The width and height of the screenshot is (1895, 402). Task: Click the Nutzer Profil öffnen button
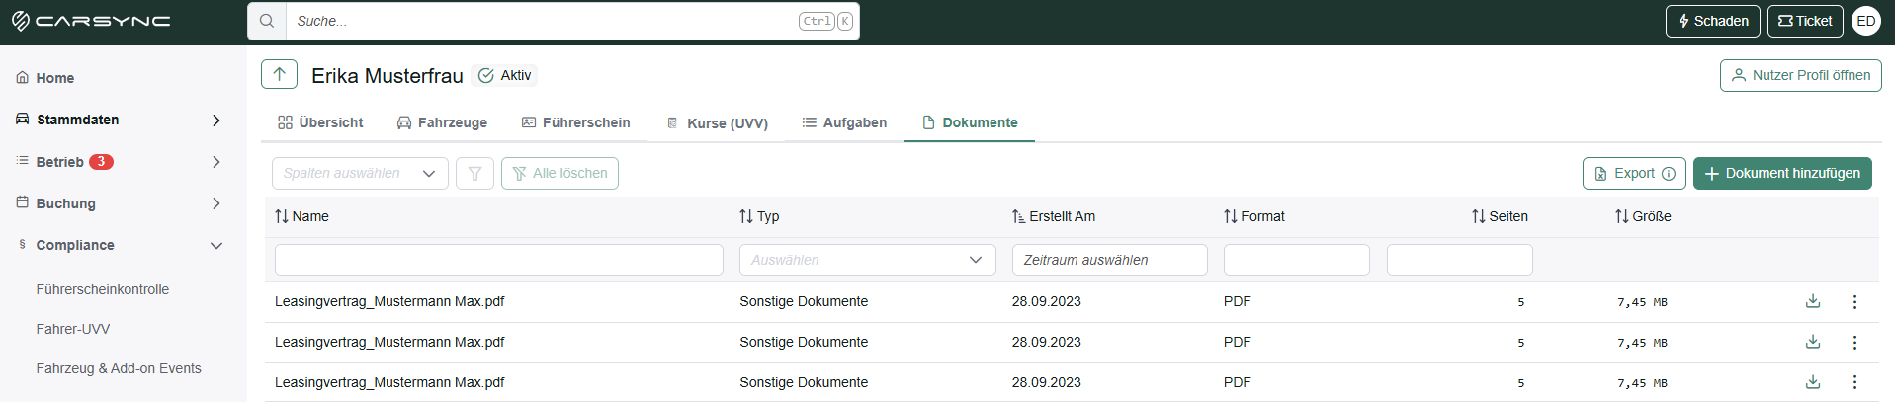1801,75
